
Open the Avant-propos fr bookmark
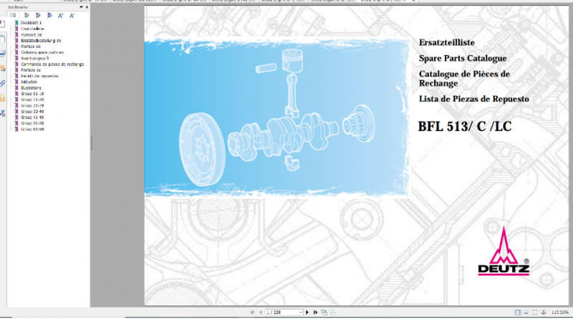(34, 58)
